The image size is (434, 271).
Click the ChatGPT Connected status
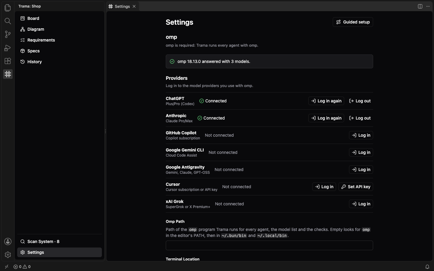tap(213, 101)
